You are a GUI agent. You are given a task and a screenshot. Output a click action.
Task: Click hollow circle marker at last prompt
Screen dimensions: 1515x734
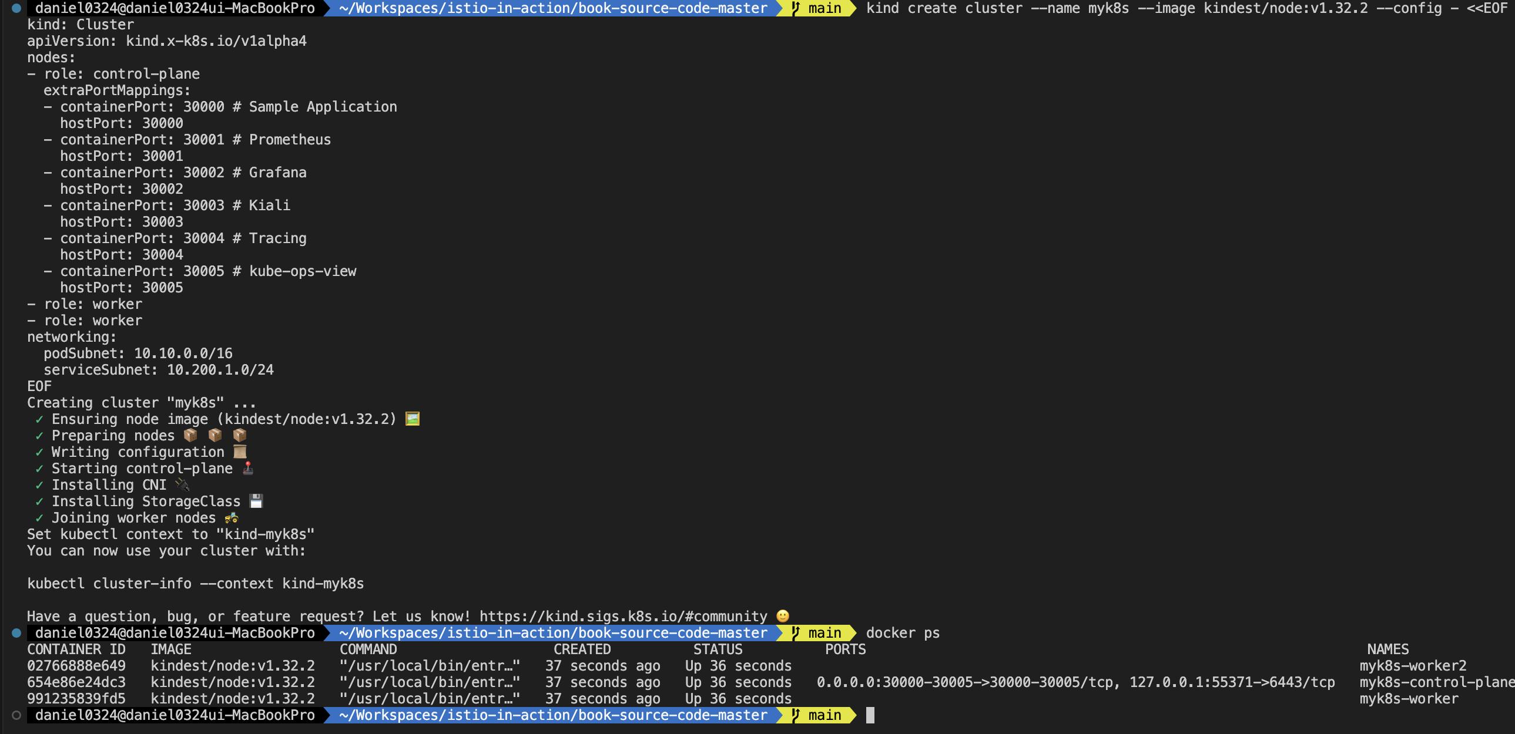click(x=16, y=715)
